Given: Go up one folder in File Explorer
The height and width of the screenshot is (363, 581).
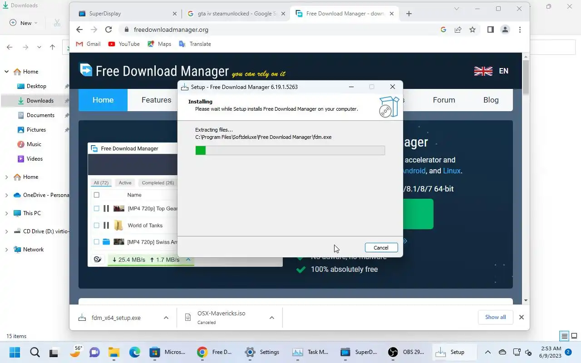Looking at the screenshot, I should click(x=53, y=47).
